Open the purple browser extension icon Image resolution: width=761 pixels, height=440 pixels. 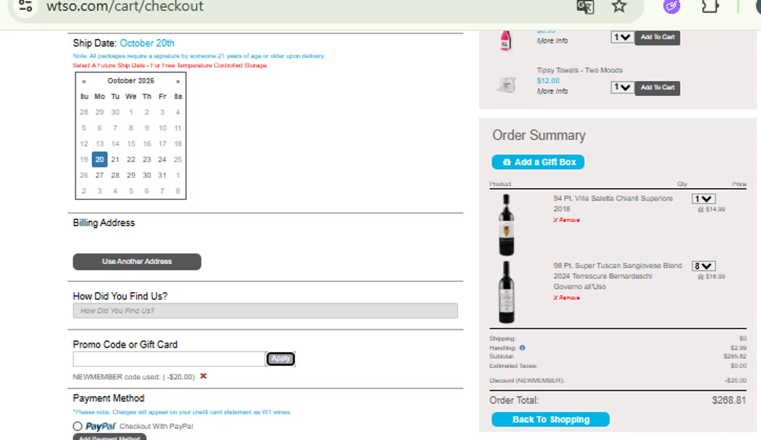point(672,6)
